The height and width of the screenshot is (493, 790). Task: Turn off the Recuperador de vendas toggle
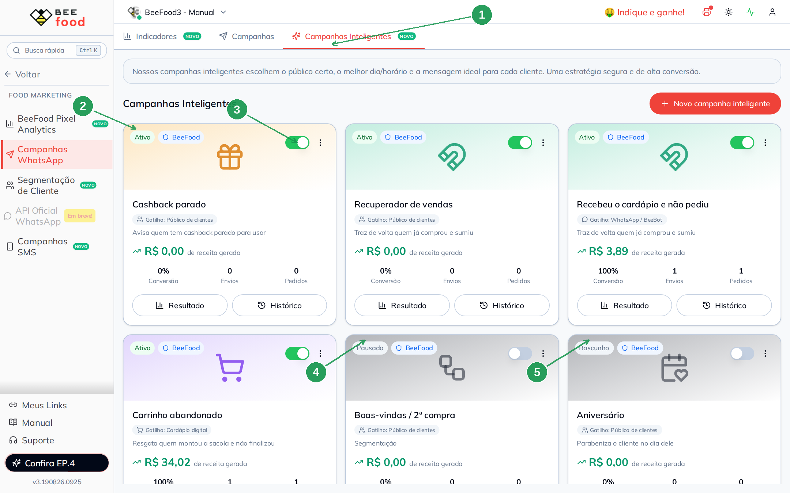tap(520, 142)
